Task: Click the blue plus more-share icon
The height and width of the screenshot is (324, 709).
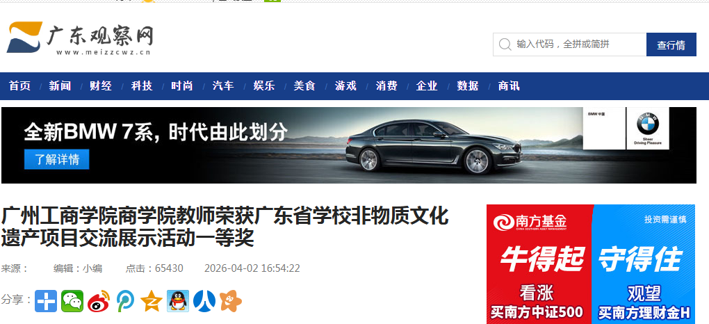Action: point(46,301)
